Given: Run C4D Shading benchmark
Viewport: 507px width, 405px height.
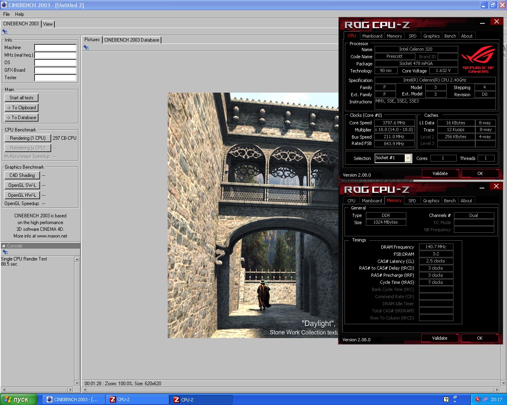Looking at the screenshot, I should coord(22,175).
